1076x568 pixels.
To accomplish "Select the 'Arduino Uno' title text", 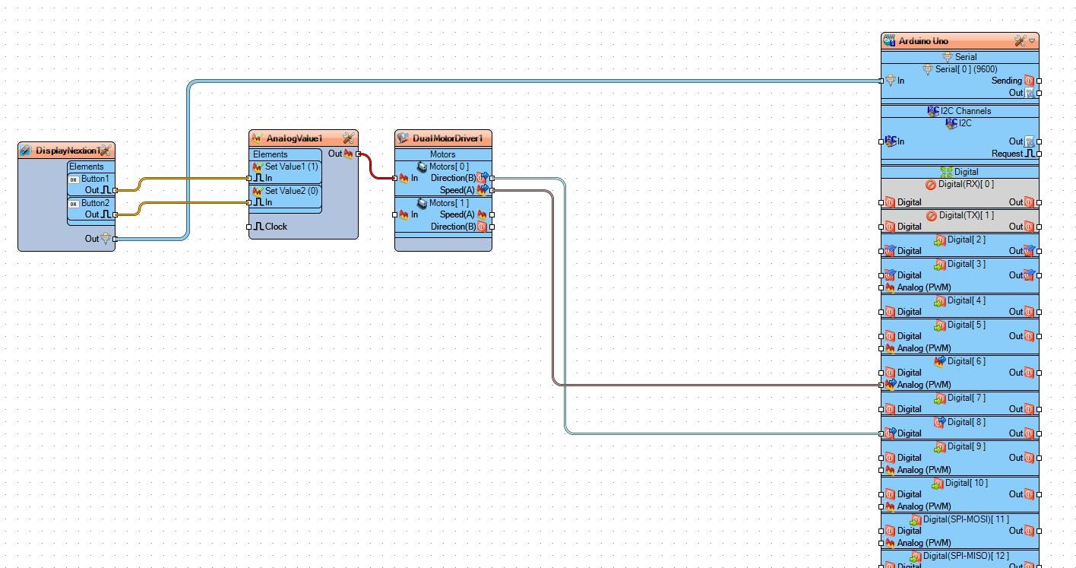I will [923, 41].
